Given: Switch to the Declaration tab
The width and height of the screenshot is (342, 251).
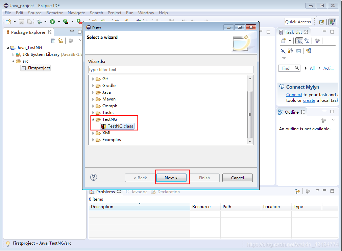Looking at the screenshot, I should 166,192.
